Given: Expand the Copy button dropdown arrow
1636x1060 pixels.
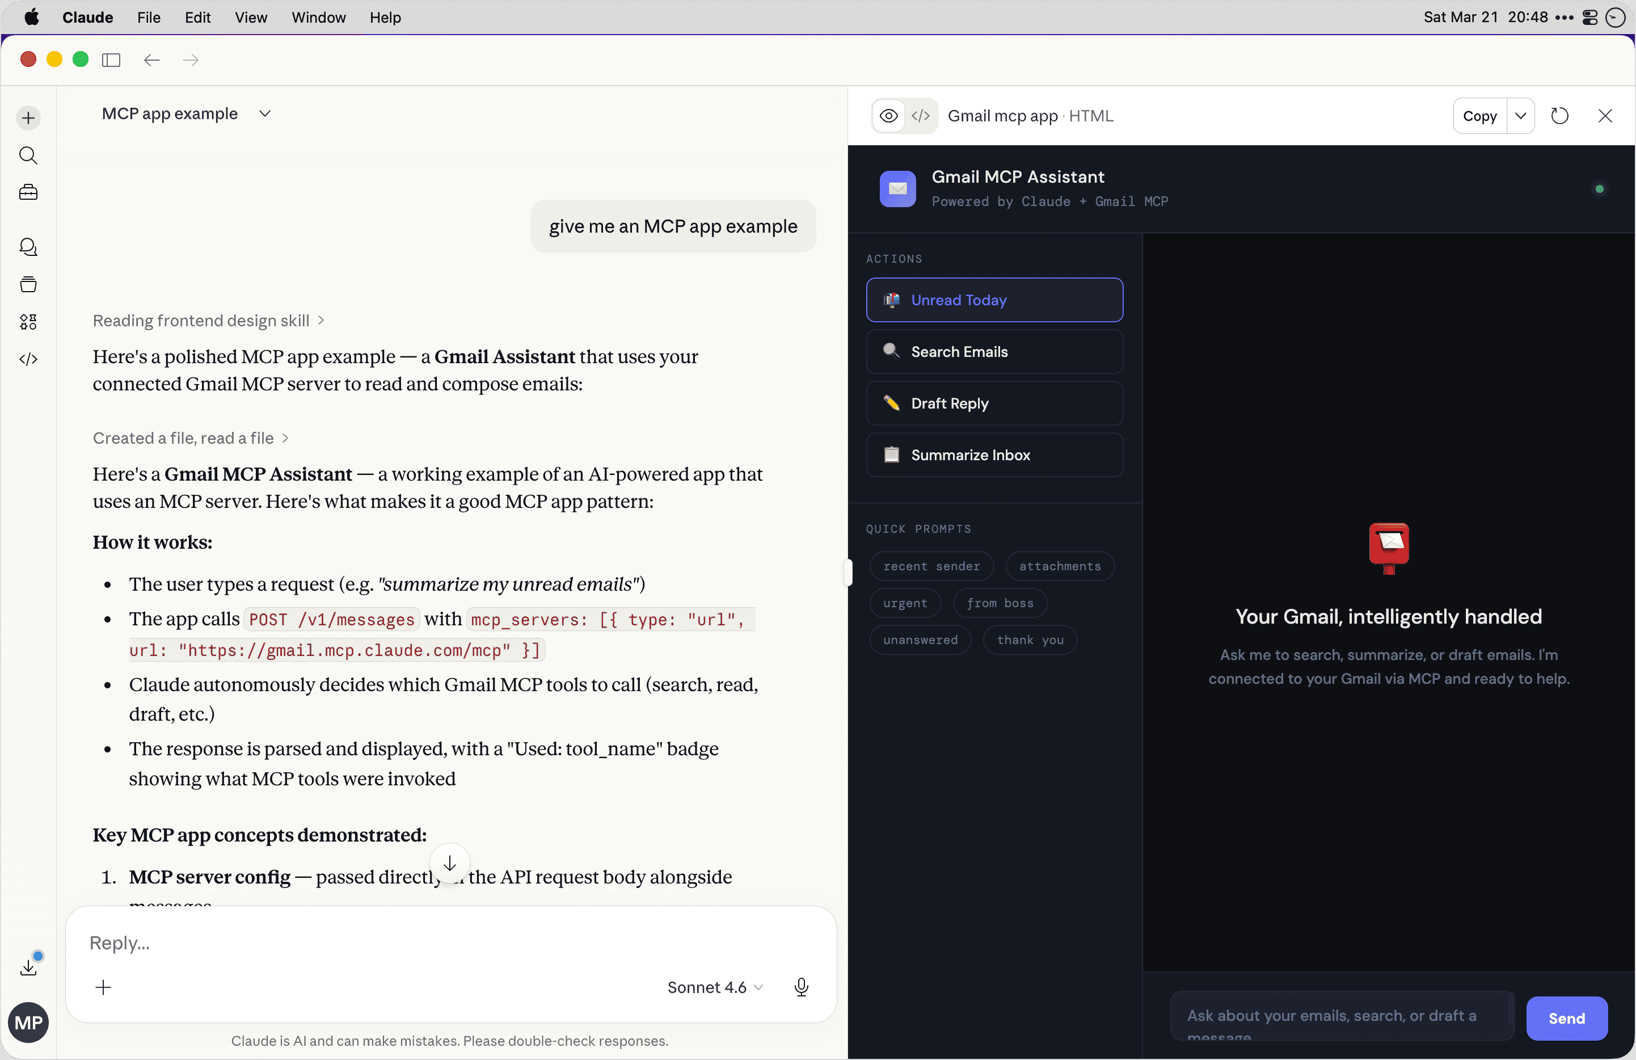Looking at the screenshot, I should (x=1520, y=116).
